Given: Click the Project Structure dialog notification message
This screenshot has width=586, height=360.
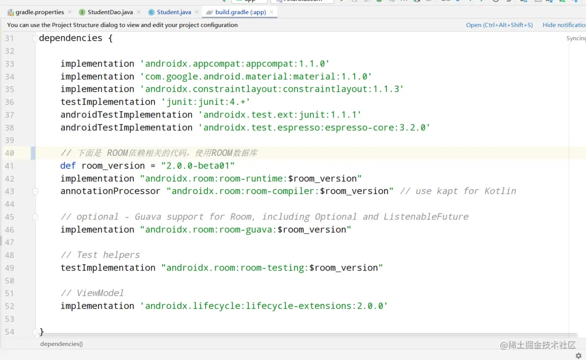Looking at the screenshot, I should click(x=122, y=25).
